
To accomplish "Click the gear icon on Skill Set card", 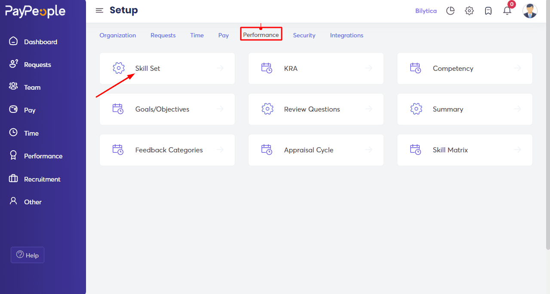I will (x=119, y=68).
